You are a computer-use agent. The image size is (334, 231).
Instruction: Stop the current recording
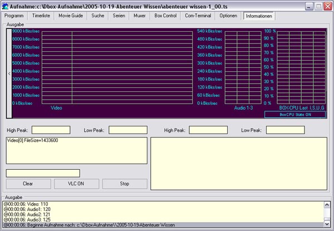[125, 184]
